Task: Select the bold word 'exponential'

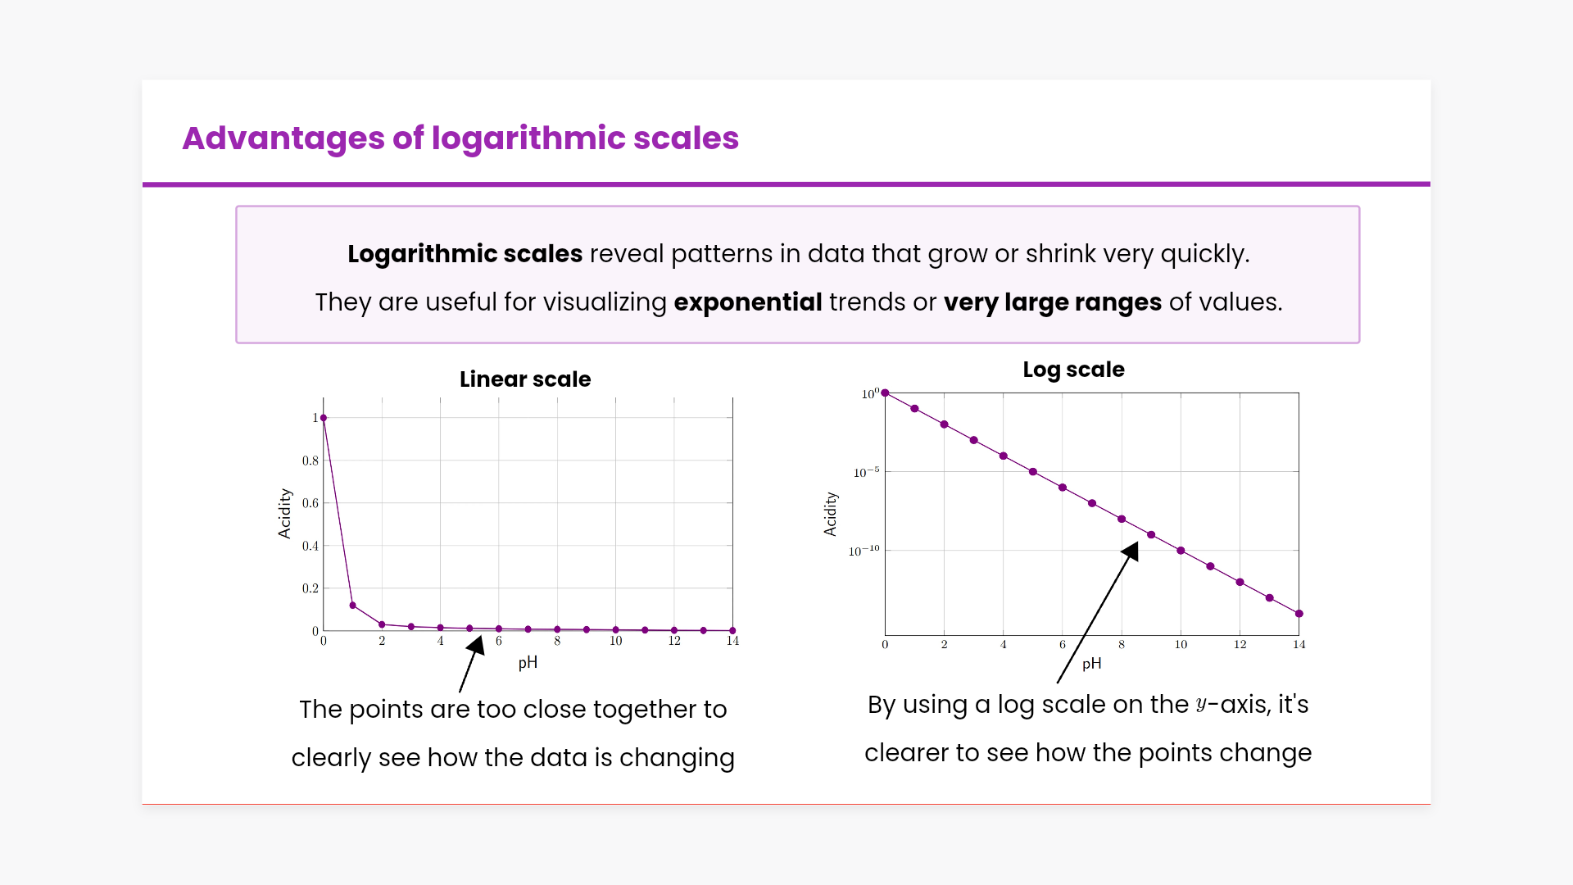Action: coord(747,302)
